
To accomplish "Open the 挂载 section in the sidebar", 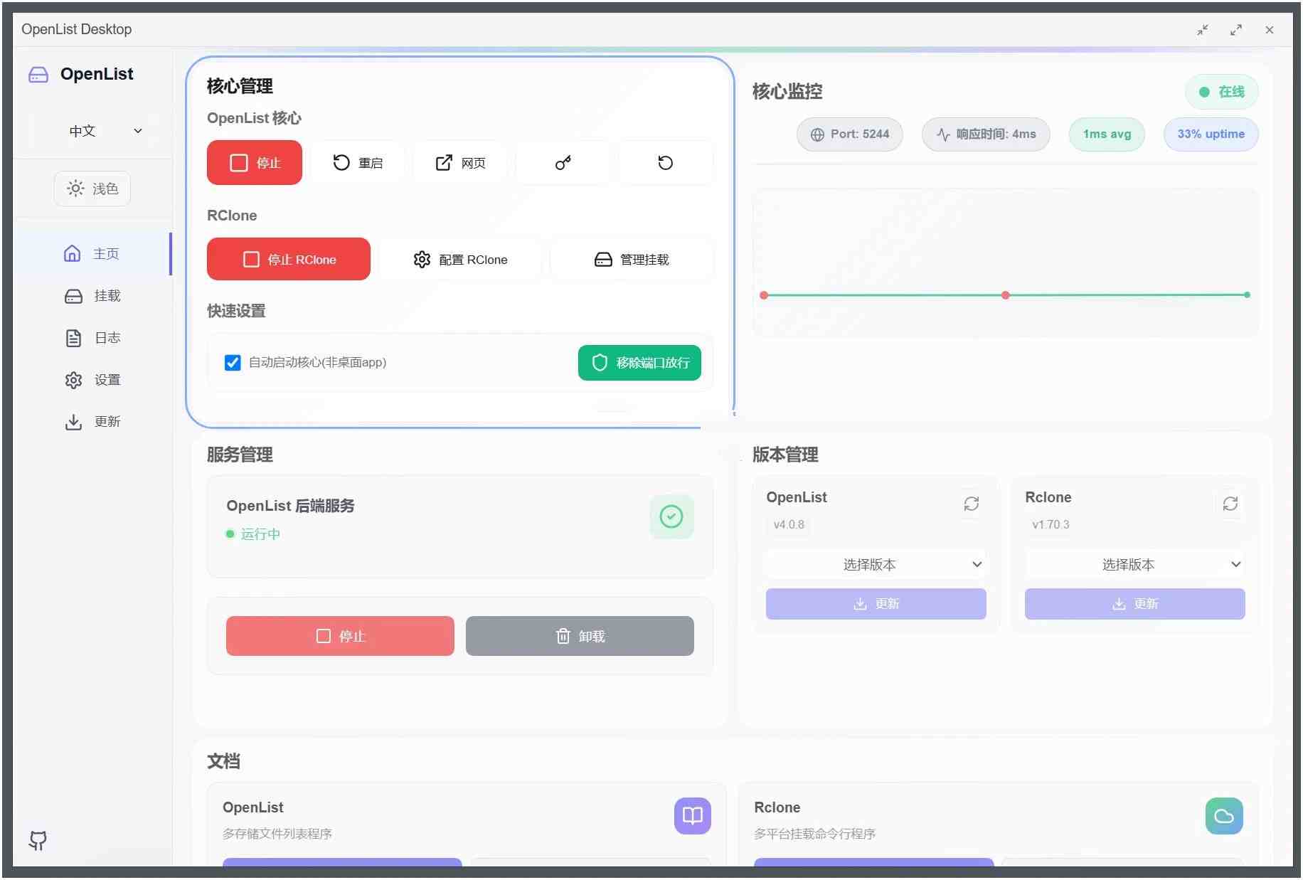I will (x=92, y=296).
